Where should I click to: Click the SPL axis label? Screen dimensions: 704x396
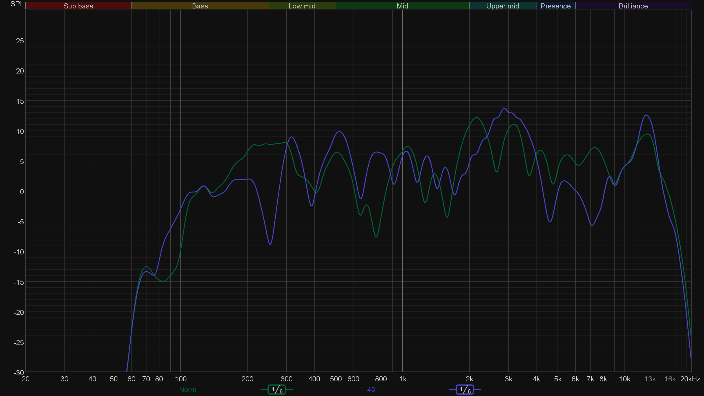(x=17, y=4)
